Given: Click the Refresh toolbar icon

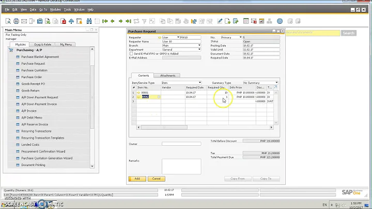Looking at the screenshot, I should click(136, 21).
